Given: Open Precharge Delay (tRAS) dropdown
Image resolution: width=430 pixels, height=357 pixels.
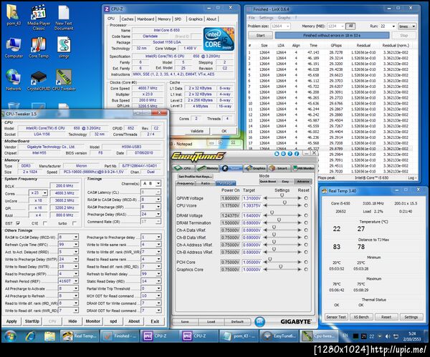Looking at the screenshot, I should coord(158,214).
